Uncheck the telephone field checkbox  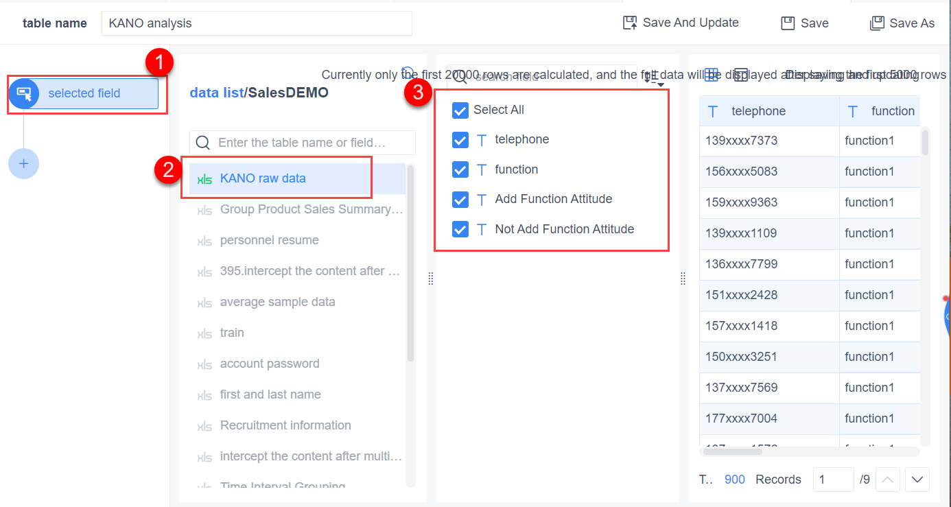click(x=460, y=140)
